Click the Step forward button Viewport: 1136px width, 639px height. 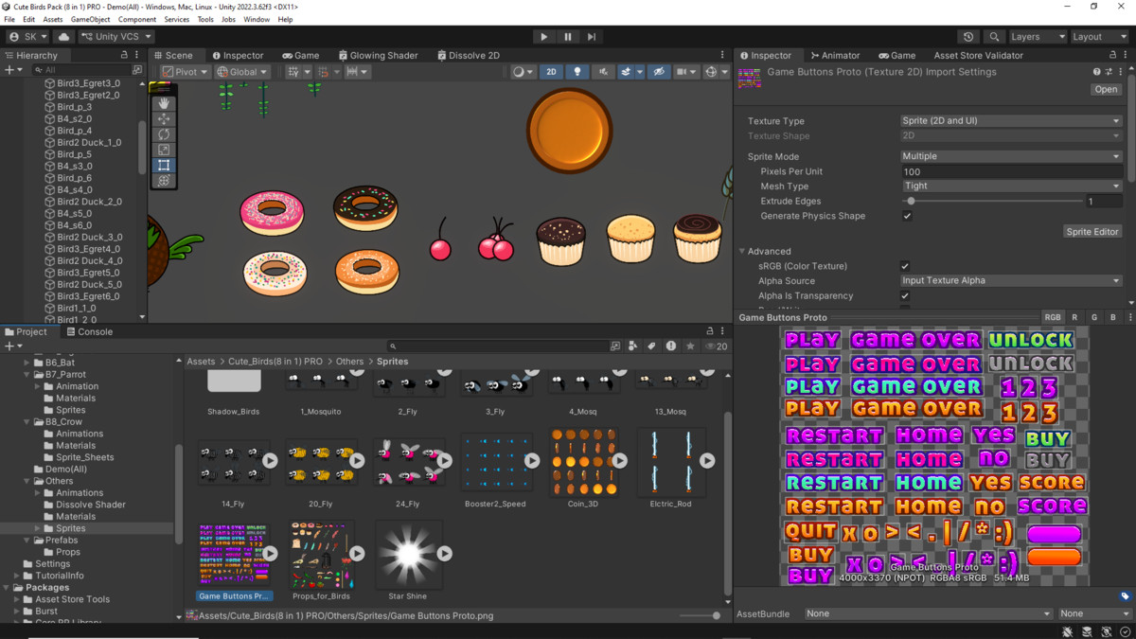(x=592, y=37)
